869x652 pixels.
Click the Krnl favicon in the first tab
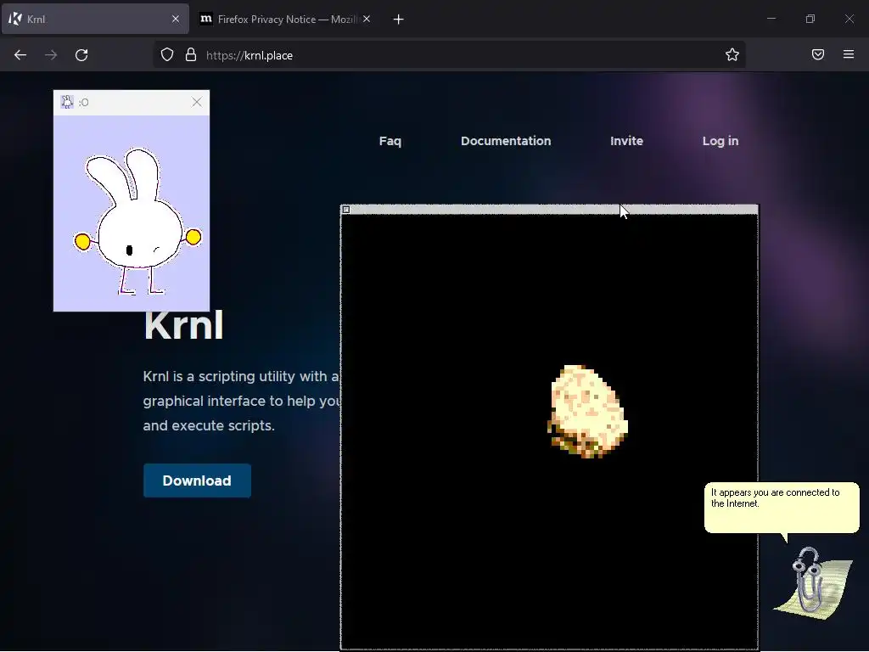pos(15,19)
